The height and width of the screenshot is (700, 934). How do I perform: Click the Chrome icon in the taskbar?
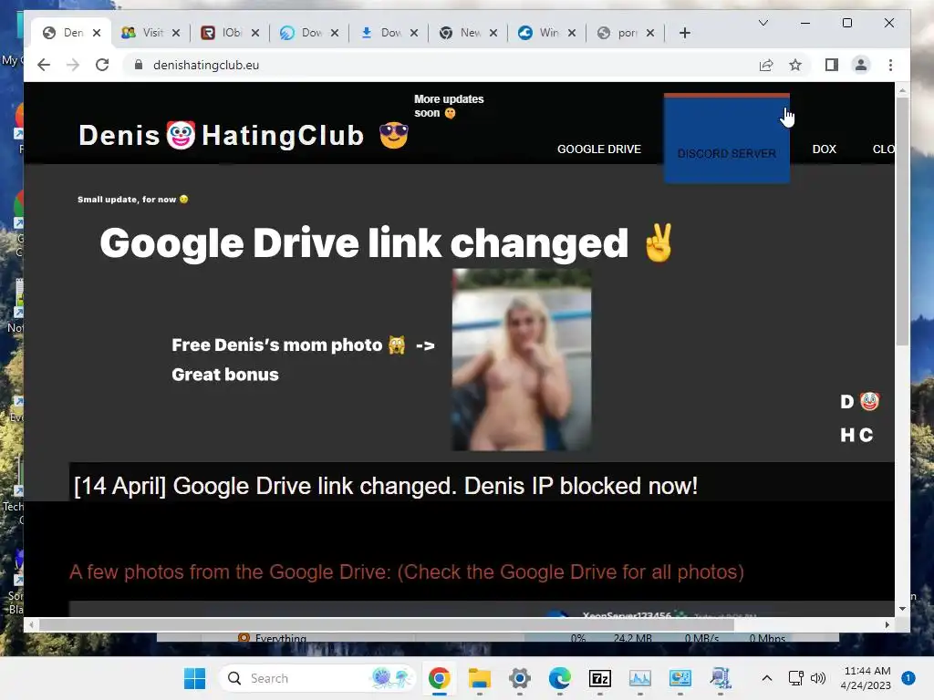coord(439,678)
